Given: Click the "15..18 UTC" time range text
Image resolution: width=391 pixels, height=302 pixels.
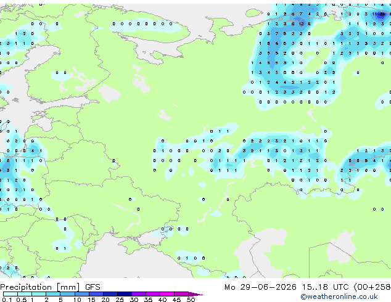Looking at the screenshot, I should click(325, 287).
